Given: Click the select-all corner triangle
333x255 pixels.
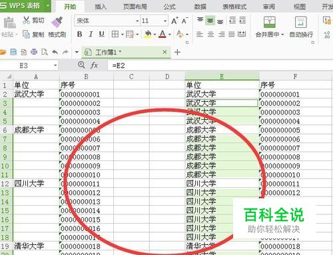Looking at the screenshot, I should point(9,77).
